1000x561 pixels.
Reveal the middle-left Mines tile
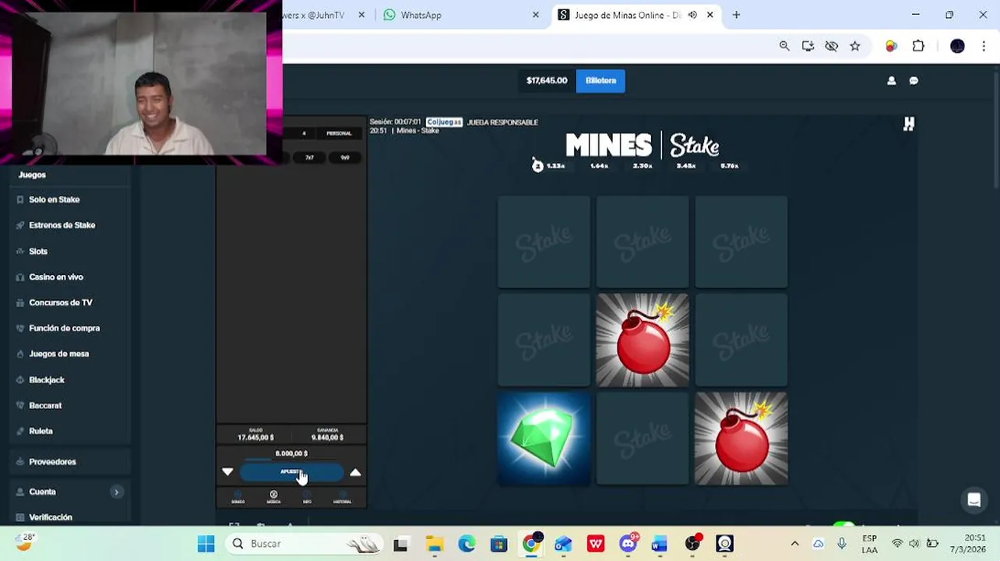pos(544,340)
